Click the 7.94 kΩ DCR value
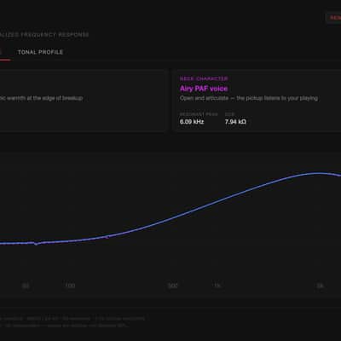 (235, 122)
